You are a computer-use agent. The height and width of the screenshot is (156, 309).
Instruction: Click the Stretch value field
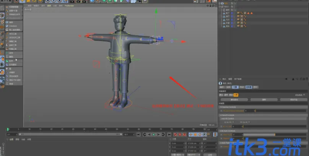237,138
